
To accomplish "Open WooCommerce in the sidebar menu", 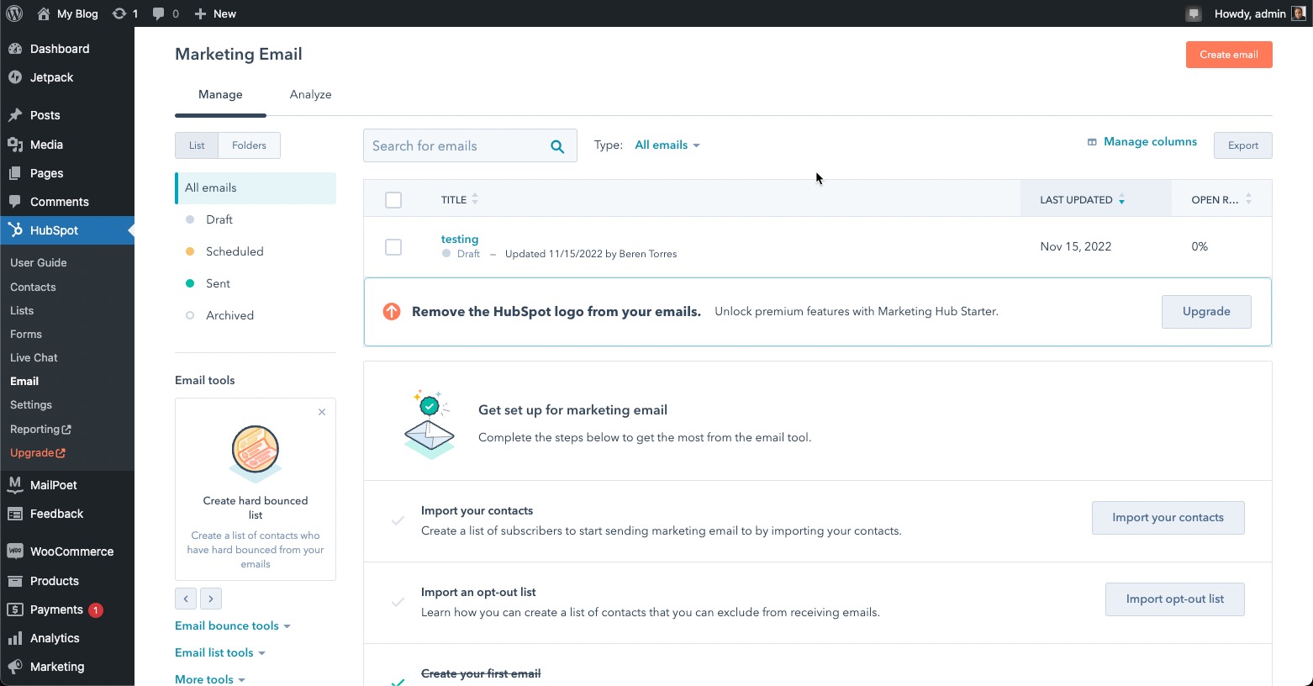I will [x=71, y=551].
